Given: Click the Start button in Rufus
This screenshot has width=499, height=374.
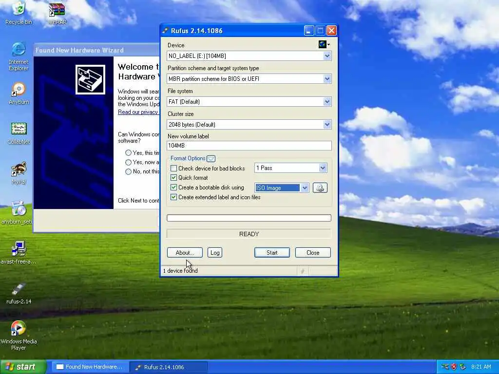Looking at the screenshot, I should point(272,253).
